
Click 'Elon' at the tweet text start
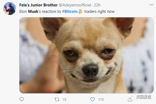(x=23, y=11)
